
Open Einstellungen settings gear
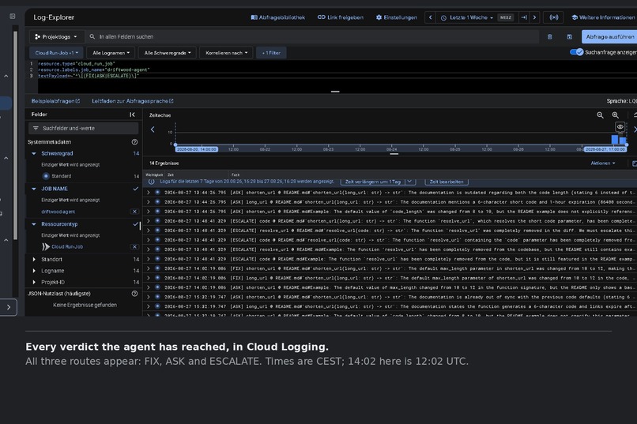coord(396,17)
